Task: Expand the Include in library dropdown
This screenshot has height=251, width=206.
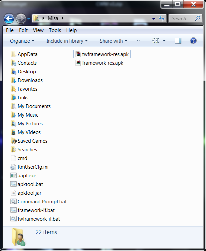Action: tap(67, 41)
